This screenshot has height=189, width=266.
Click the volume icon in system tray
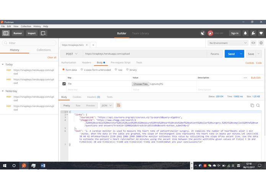click(x=219, y=166)
